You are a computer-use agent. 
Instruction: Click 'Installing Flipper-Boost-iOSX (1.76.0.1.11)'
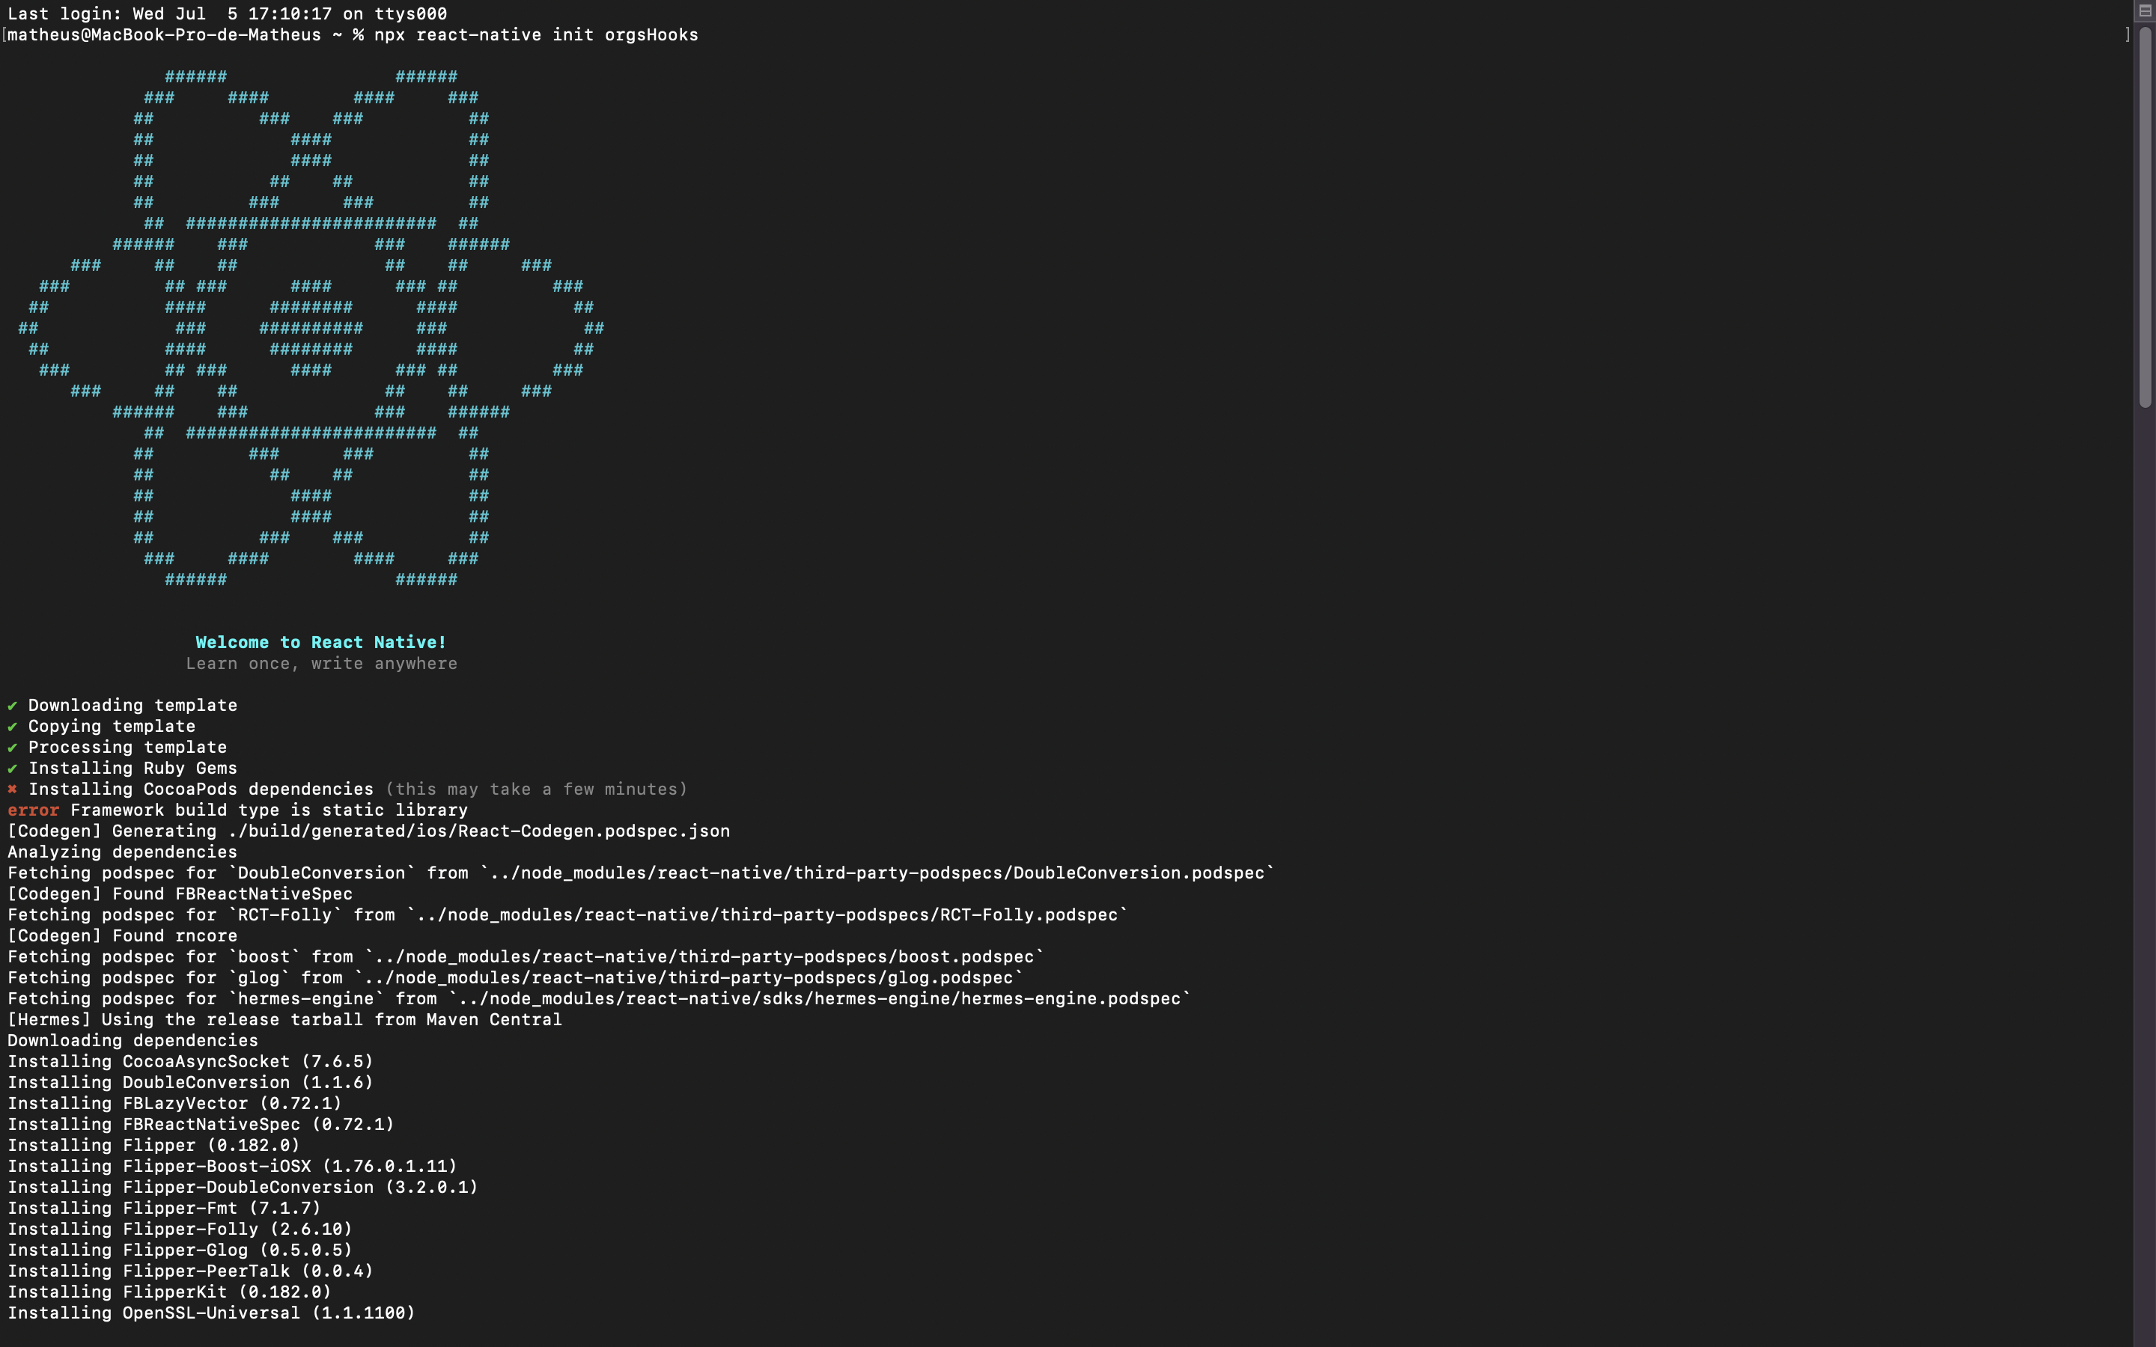click(233, 1166)
